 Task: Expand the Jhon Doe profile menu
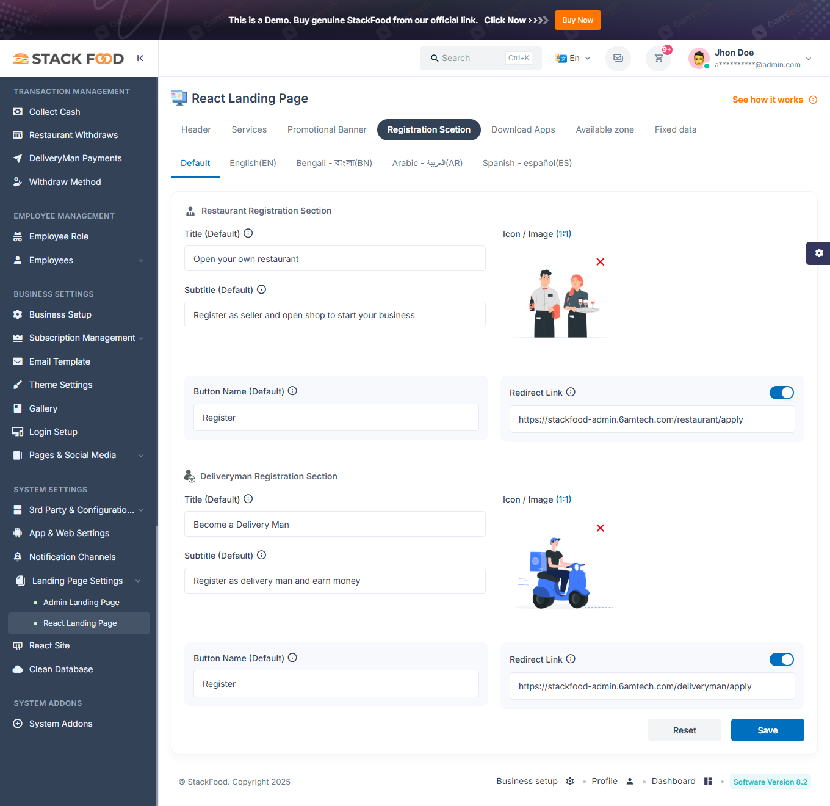(808, 59)
